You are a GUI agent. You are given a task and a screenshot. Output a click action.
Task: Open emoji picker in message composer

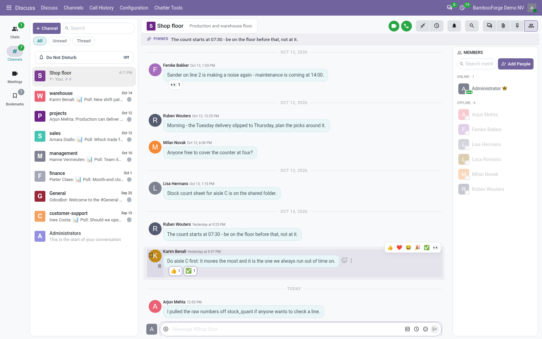tap(425, 329)
